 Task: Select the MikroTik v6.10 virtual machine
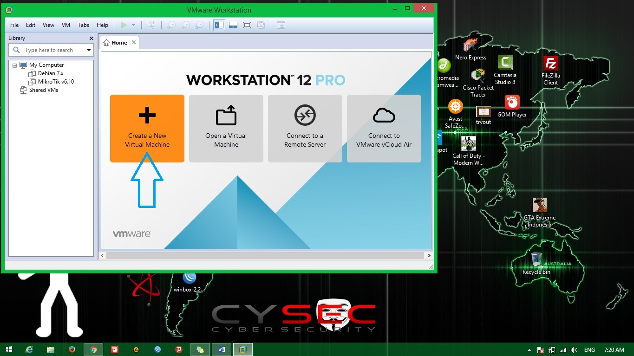56,82
